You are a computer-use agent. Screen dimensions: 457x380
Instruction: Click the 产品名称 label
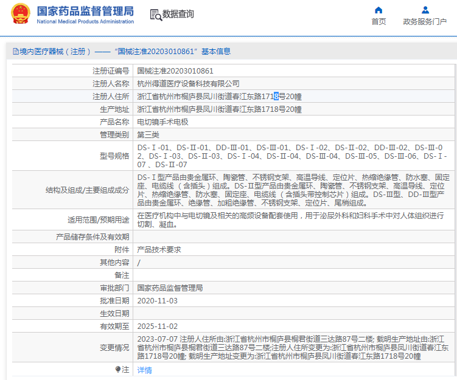coord(114,122)
